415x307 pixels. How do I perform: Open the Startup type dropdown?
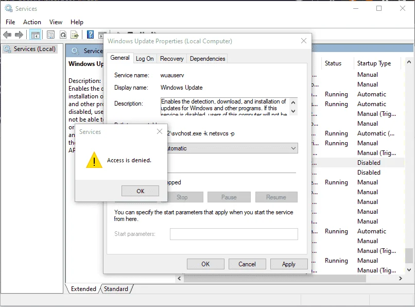click(x=293, y=148)
